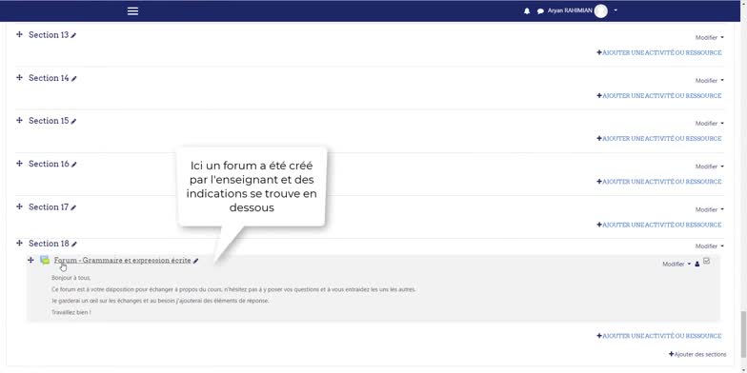
Task: Click the forum activity chat icon
Action: tap(45, 260)
